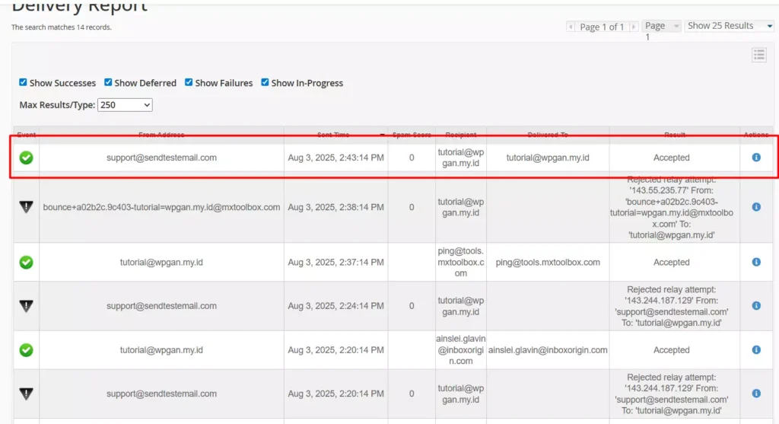
Task: Sort by From Address column header
Action: click(161, 135)
